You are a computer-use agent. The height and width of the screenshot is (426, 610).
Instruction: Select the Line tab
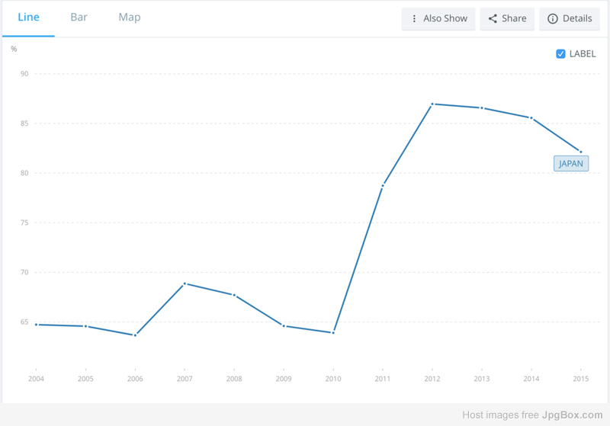point(28,18)
